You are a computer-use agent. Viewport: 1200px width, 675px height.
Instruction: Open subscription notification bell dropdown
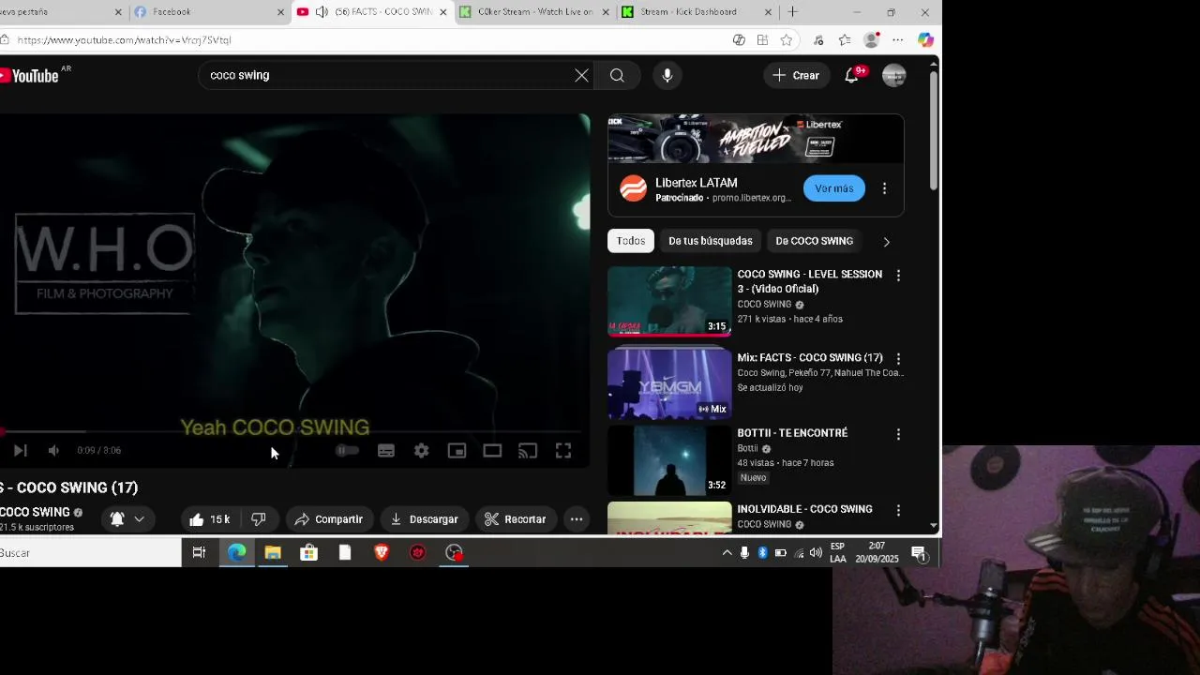point(127,518)
